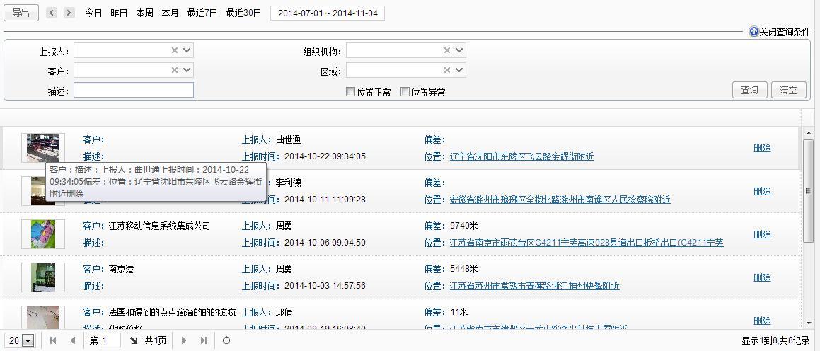Viewport: 820px width, 351px height.
Task: Jump to first page icon
Action: point(53,340)
